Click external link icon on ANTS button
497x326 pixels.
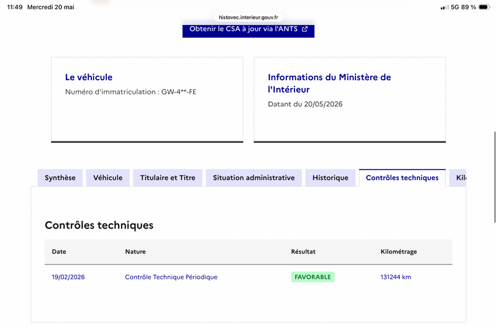pyautogui.click(x=304, y=29)
